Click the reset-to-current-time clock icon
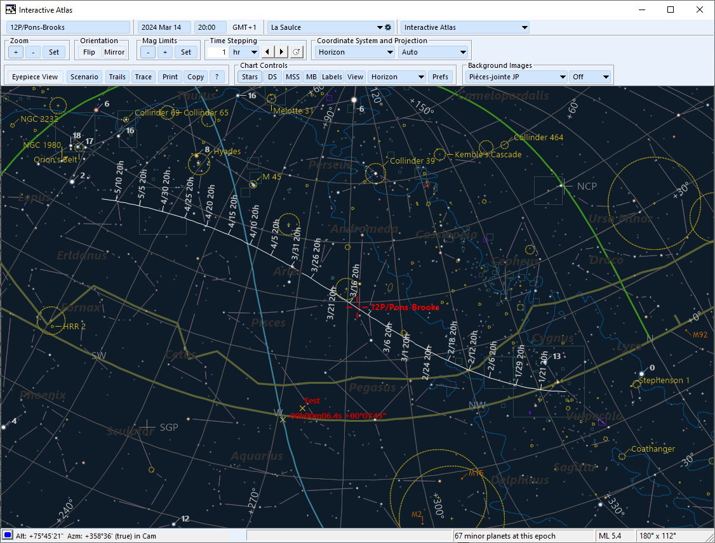The width and height of the screenshot is (715, 543). (x=297, y=52)
